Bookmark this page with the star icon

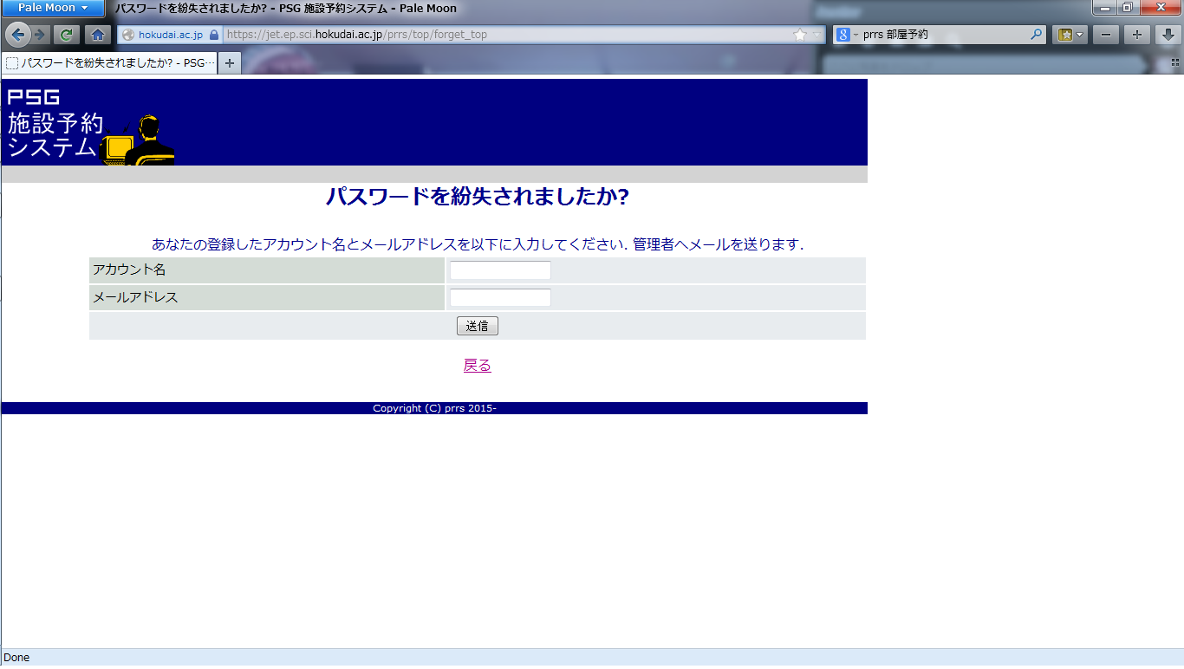point(799,35)
